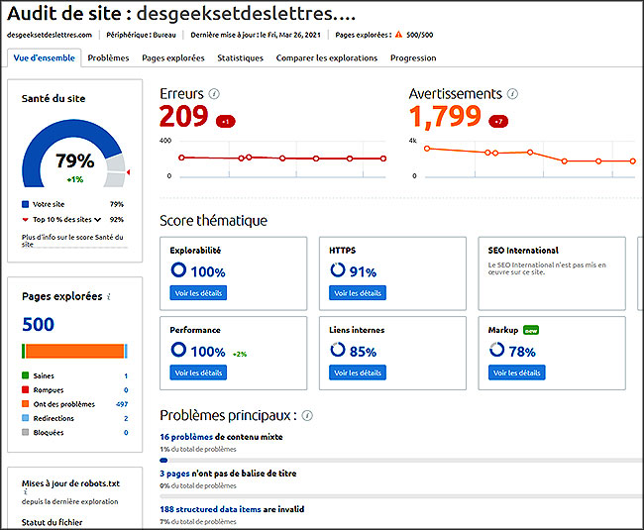Click the Problèmes principaux info icon
This screenshot has width=644, height=530.
click(307, 416)
